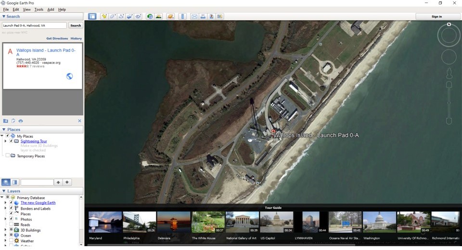Click the panel view toggle icon beside magnifier
The width and height of the screenshot is (462, 250).
click(x=14, y=182)
